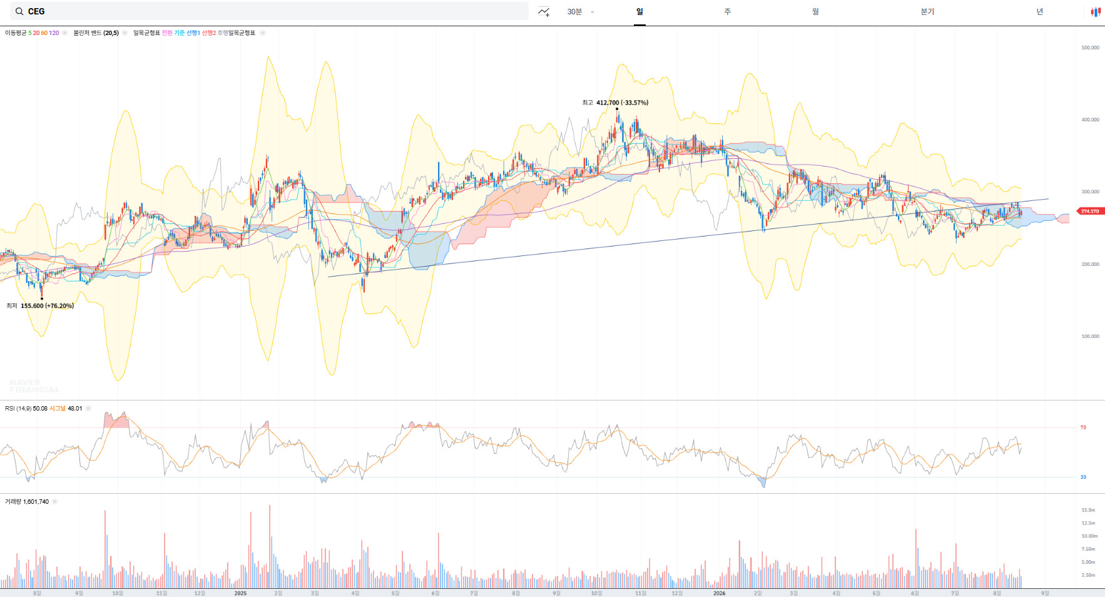The width and height of the screenshot is (1105, 597).
Task: Click the 400.000 price axis label
Action: click(x=1090, y=120)
